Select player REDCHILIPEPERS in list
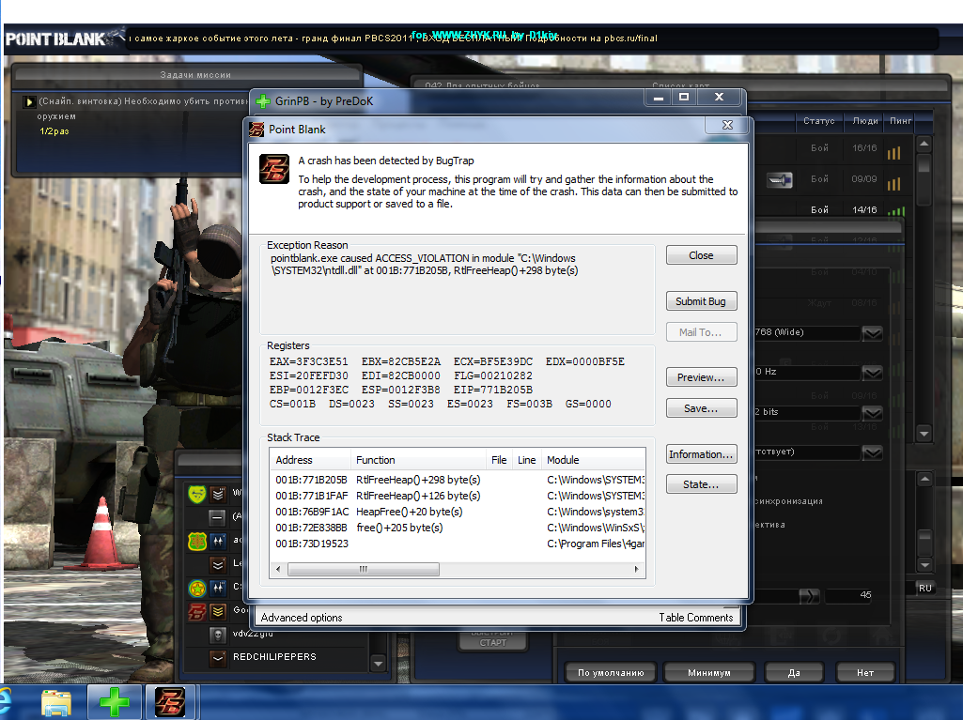The width and height of the screenshot is (963, 720). click(274, 657)
